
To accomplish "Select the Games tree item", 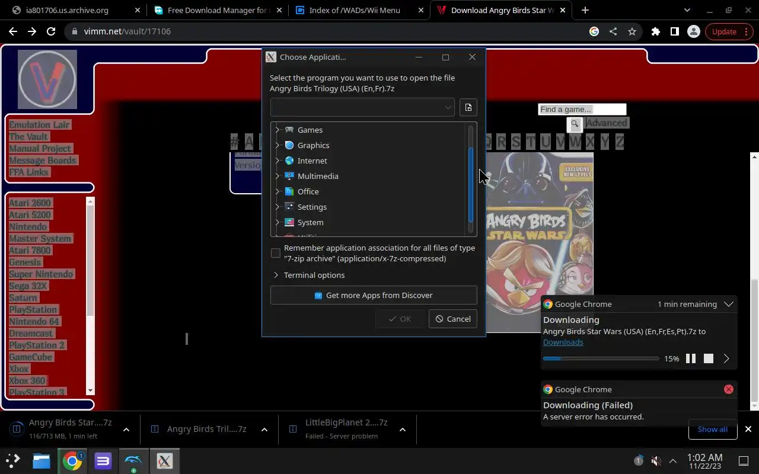I will tap(310, 130).
